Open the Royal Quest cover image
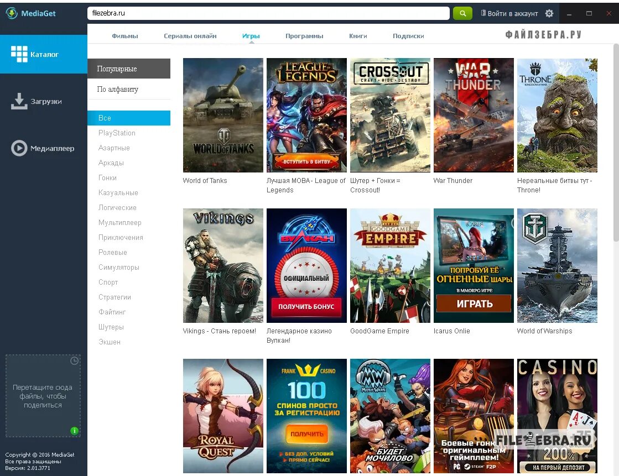Image resolution: width=619 pixels, height=476 pixels. point(223,416)
